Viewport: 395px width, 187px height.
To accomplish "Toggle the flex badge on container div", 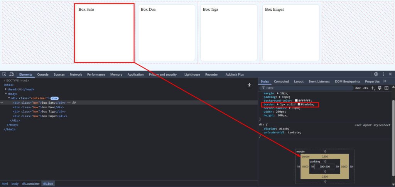I will (54, 98).
